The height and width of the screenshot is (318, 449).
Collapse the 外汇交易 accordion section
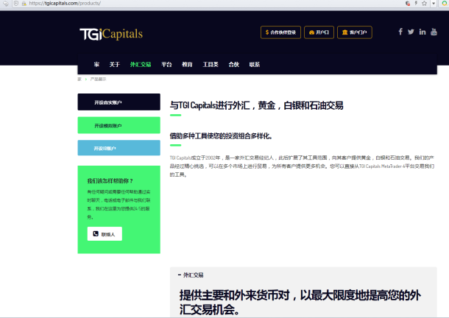tap(191, 275)
